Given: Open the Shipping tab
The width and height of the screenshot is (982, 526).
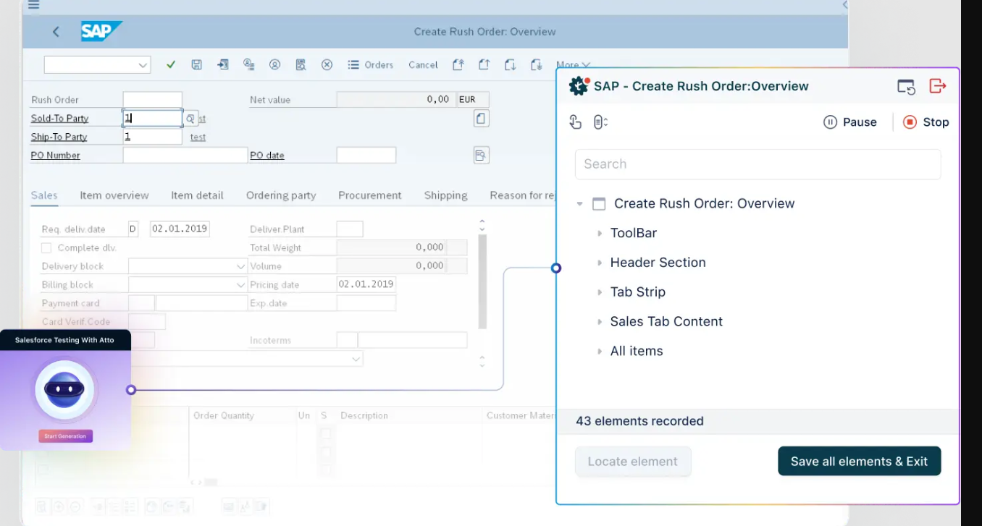Looking at the screenshot, I should 445,195.
